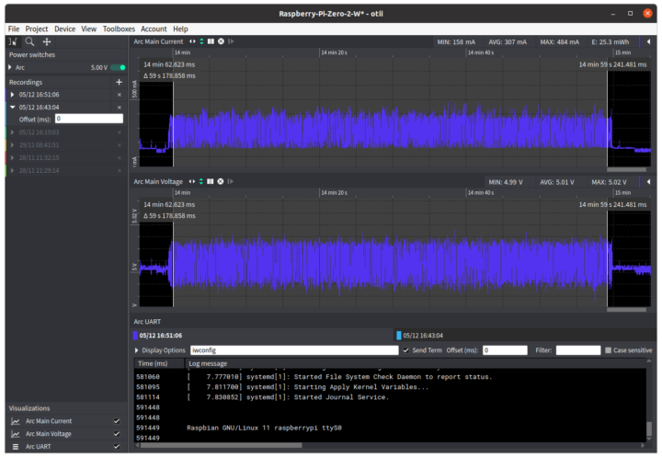Open the File menu
This screenshot has width=662, height=458.
pos(14,29)
